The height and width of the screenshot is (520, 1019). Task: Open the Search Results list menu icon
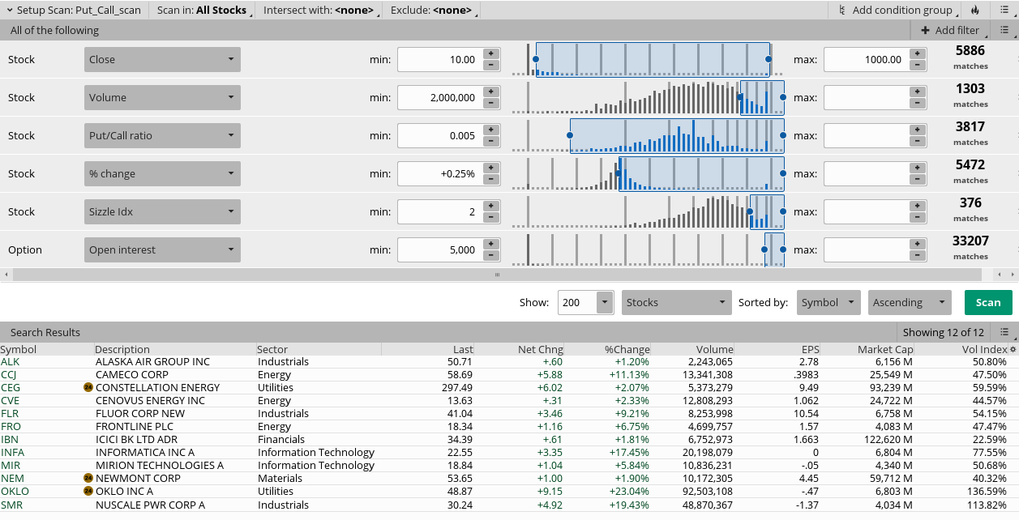tap(1004, 332)
